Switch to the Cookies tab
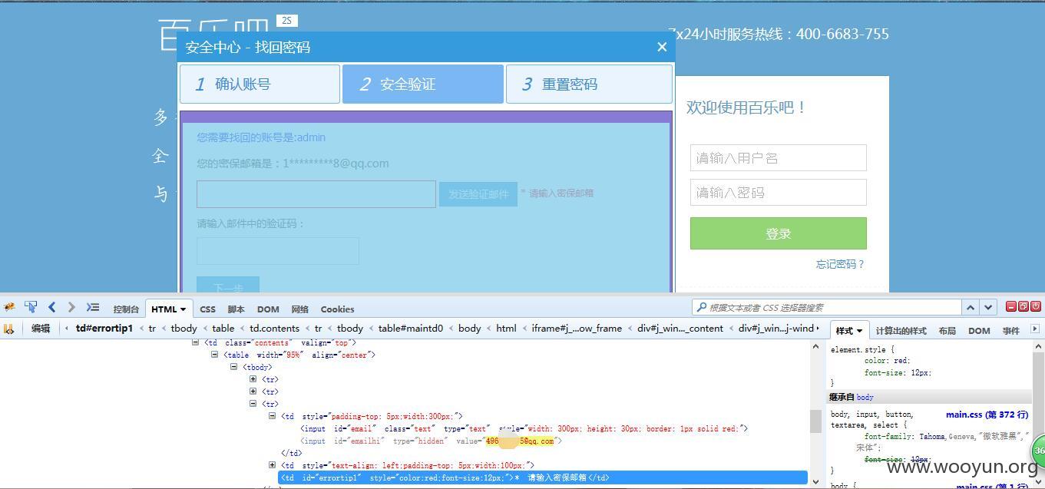This screenshot has height=489, width=1045. (x=337, y=309)
